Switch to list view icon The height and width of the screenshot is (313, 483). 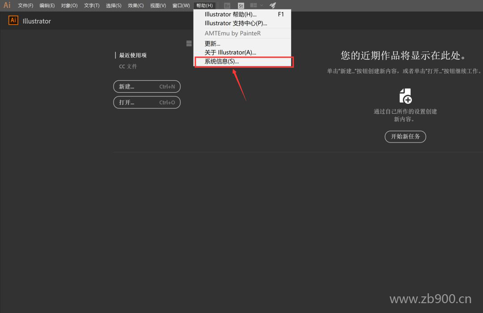pyautogui.click(x=189, y=43)
